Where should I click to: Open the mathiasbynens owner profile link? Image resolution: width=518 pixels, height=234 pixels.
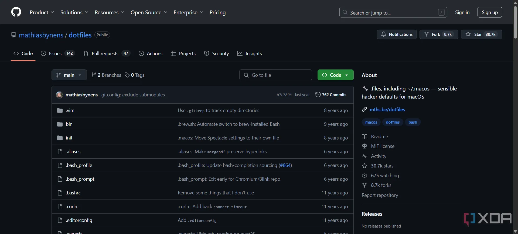point(41,35)
